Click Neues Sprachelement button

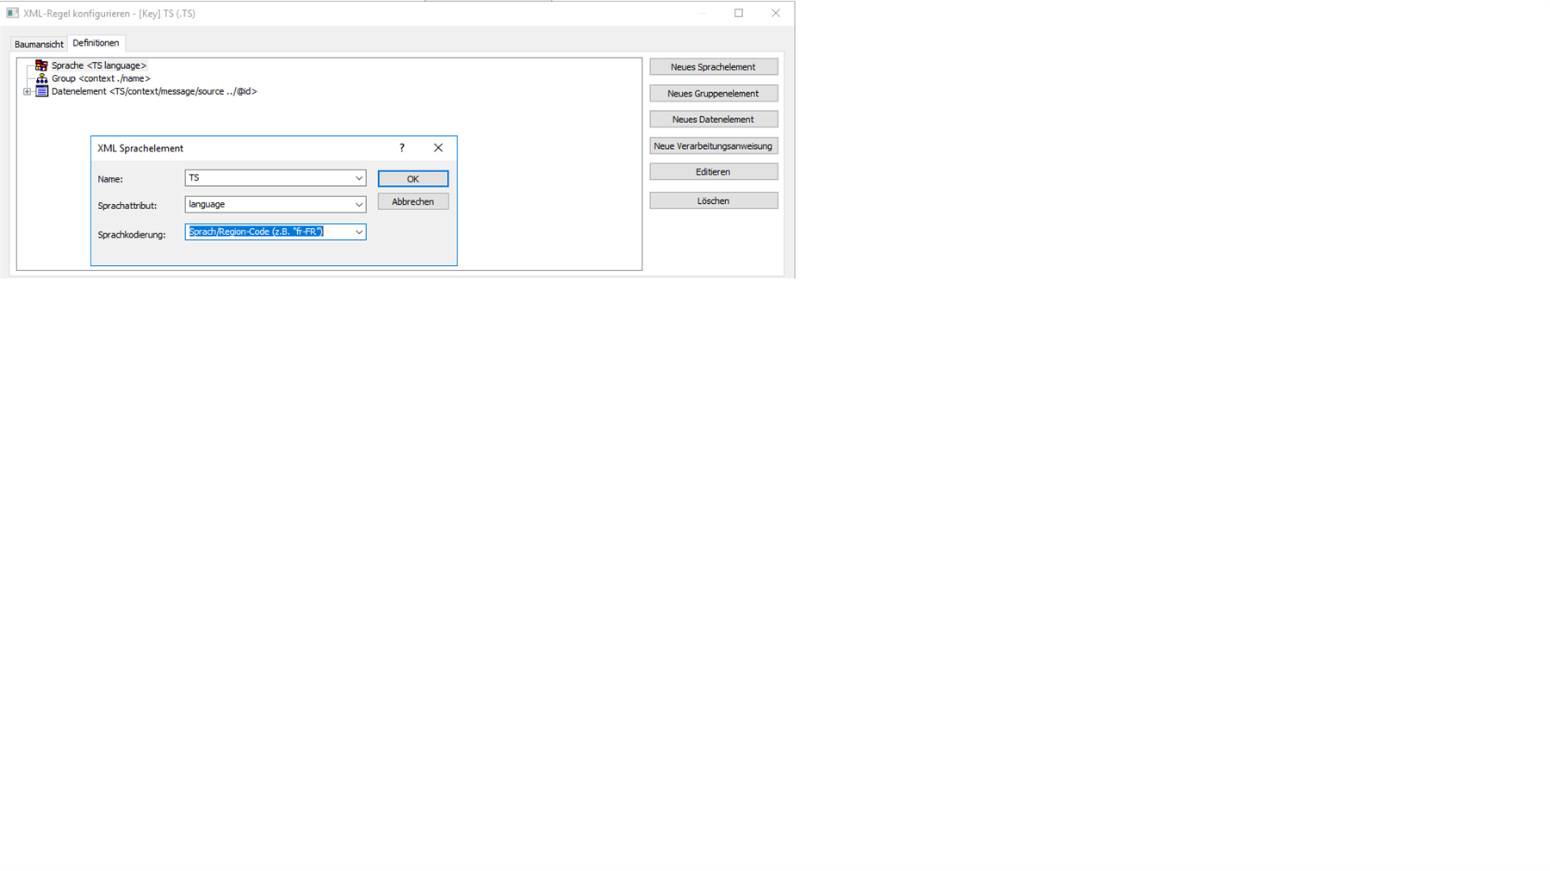713,67
